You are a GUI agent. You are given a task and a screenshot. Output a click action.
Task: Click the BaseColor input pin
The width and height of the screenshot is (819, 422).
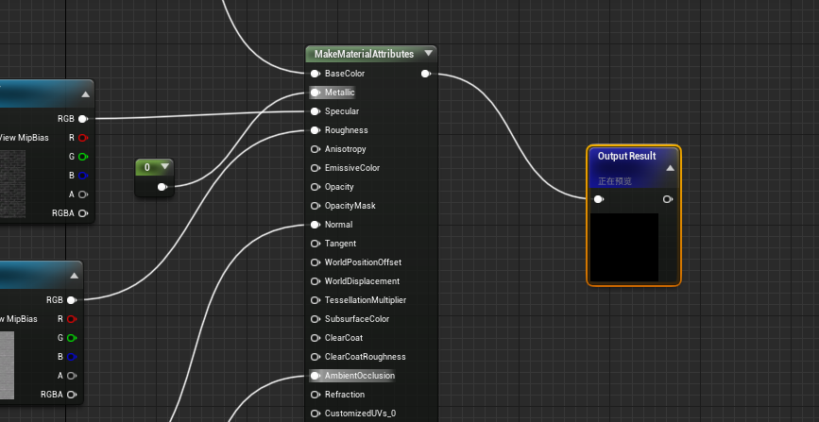tap(315, 74)
